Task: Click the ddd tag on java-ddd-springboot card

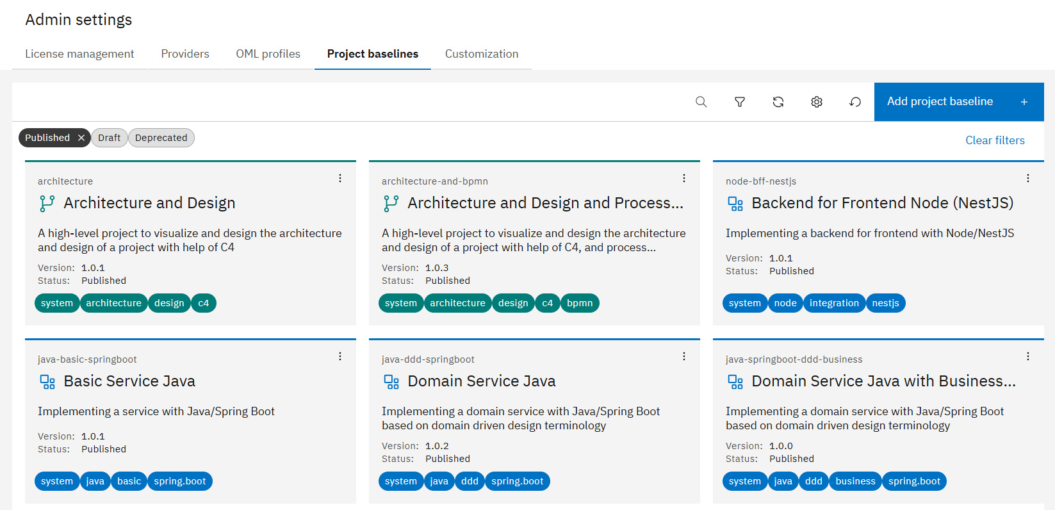Action: [x=470, y=481]
